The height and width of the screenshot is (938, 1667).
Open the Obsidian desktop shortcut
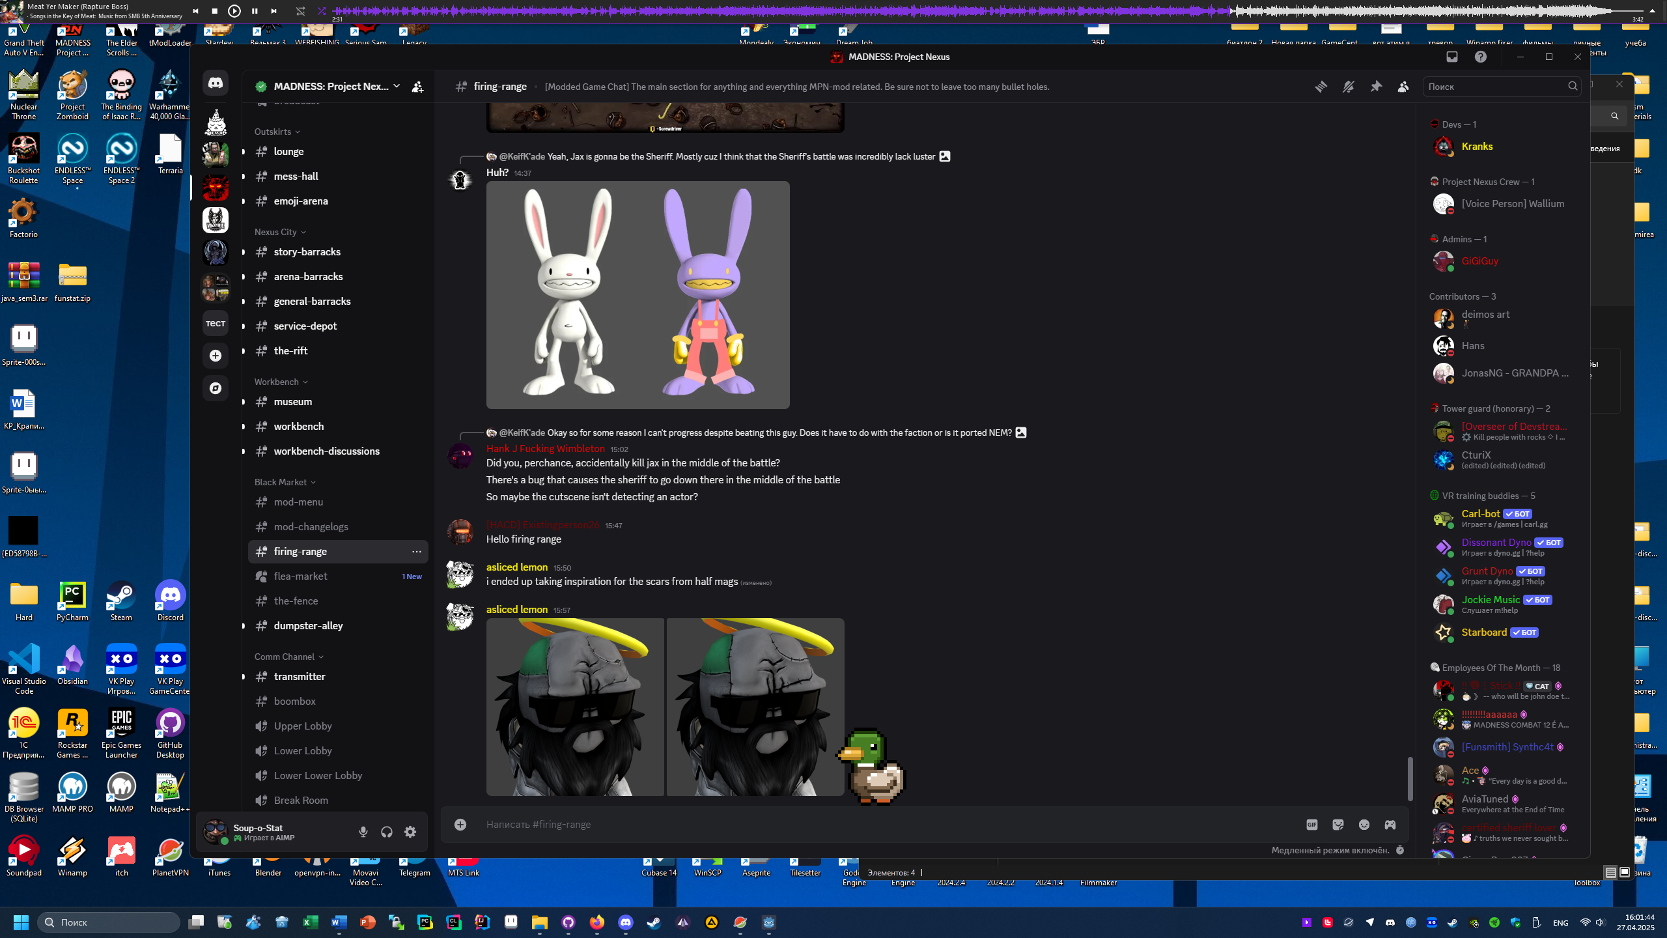[72, 666]
